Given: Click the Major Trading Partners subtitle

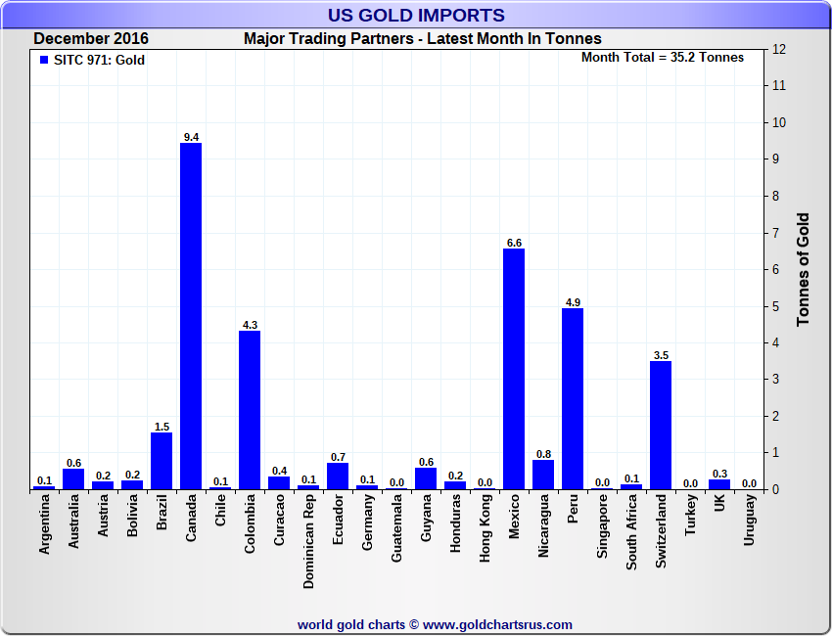Looking at the screenshot, I should tap(423, 39).
